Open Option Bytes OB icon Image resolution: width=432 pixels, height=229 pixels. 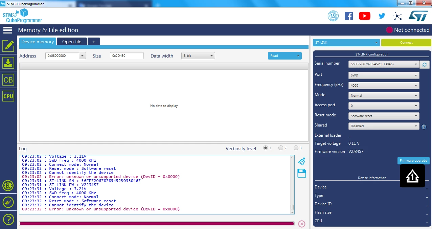pos(8,79)
